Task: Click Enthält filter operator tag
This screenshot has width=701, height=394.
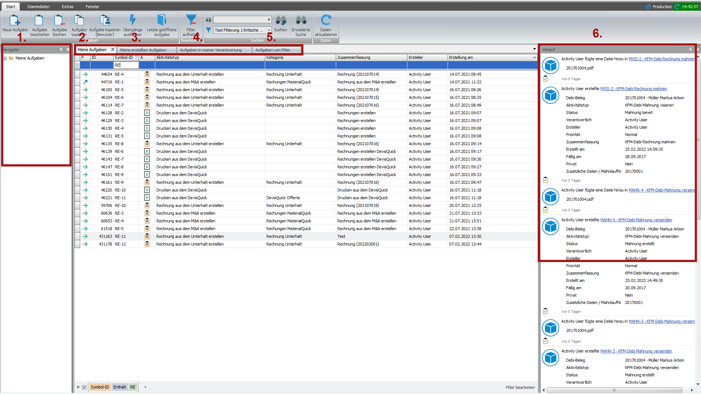Action: [x=120, y=387]
